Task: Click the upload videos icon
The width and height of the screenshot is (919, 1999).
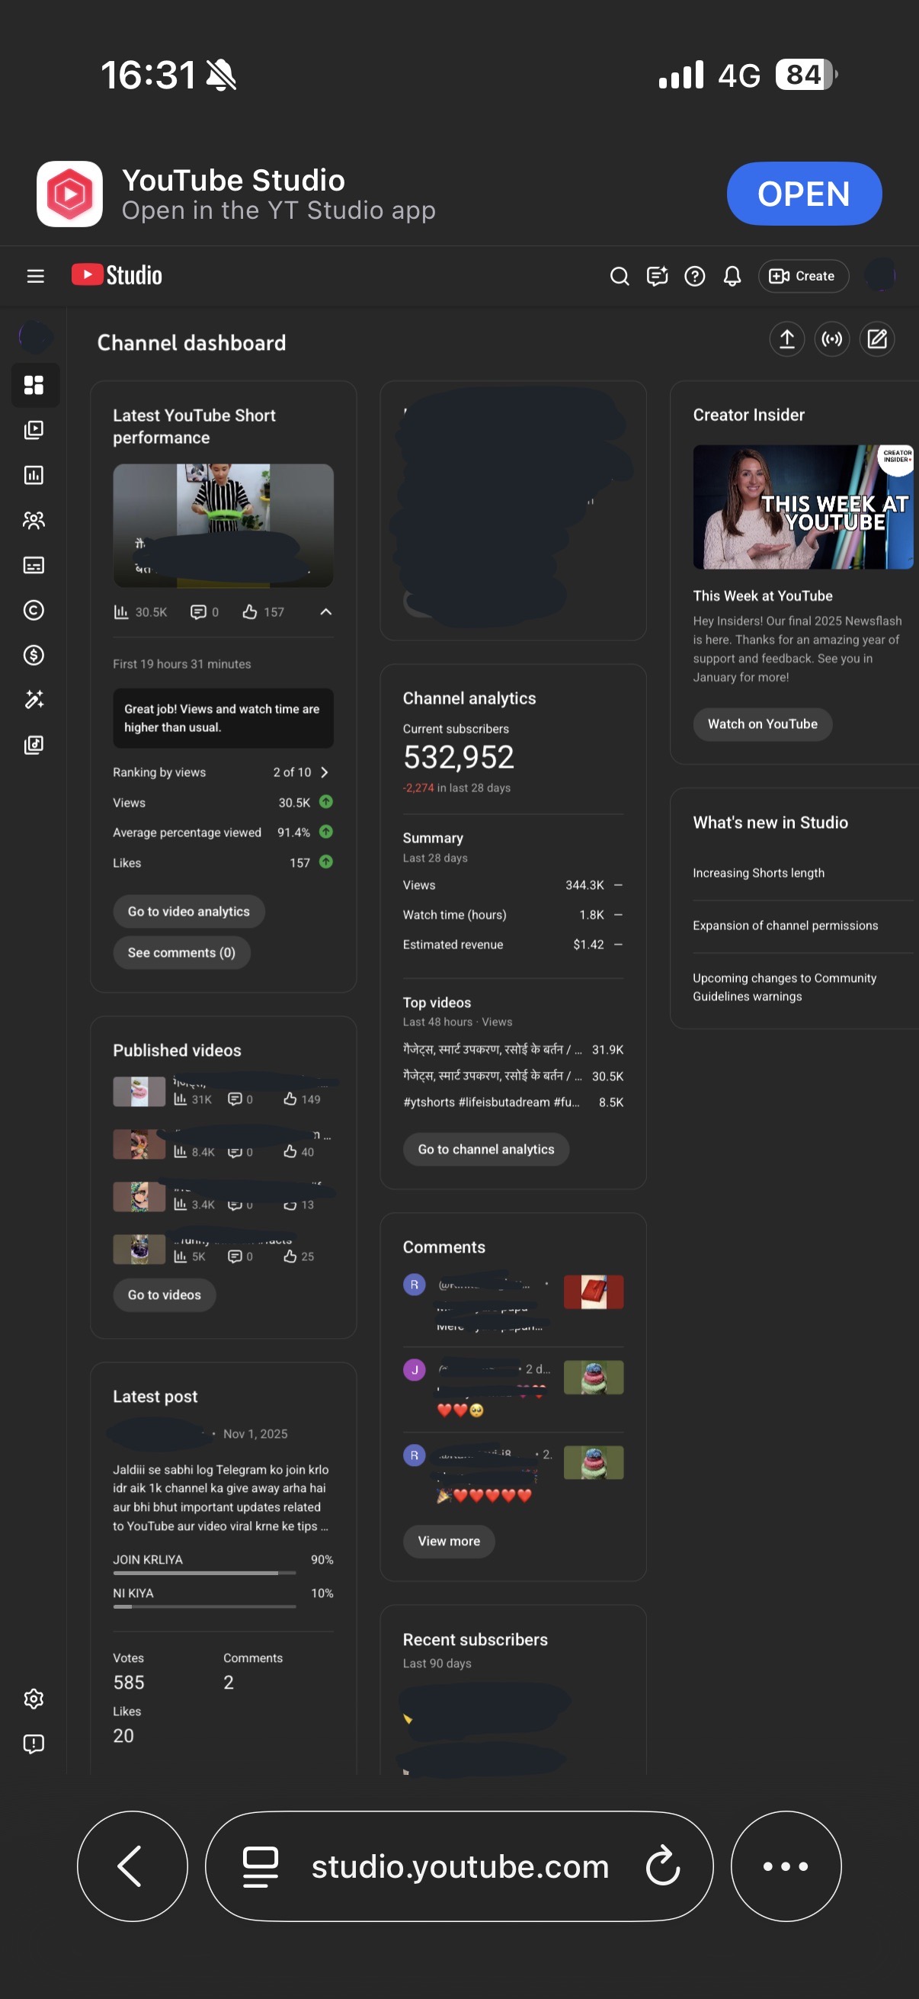Action: (786, 339)
